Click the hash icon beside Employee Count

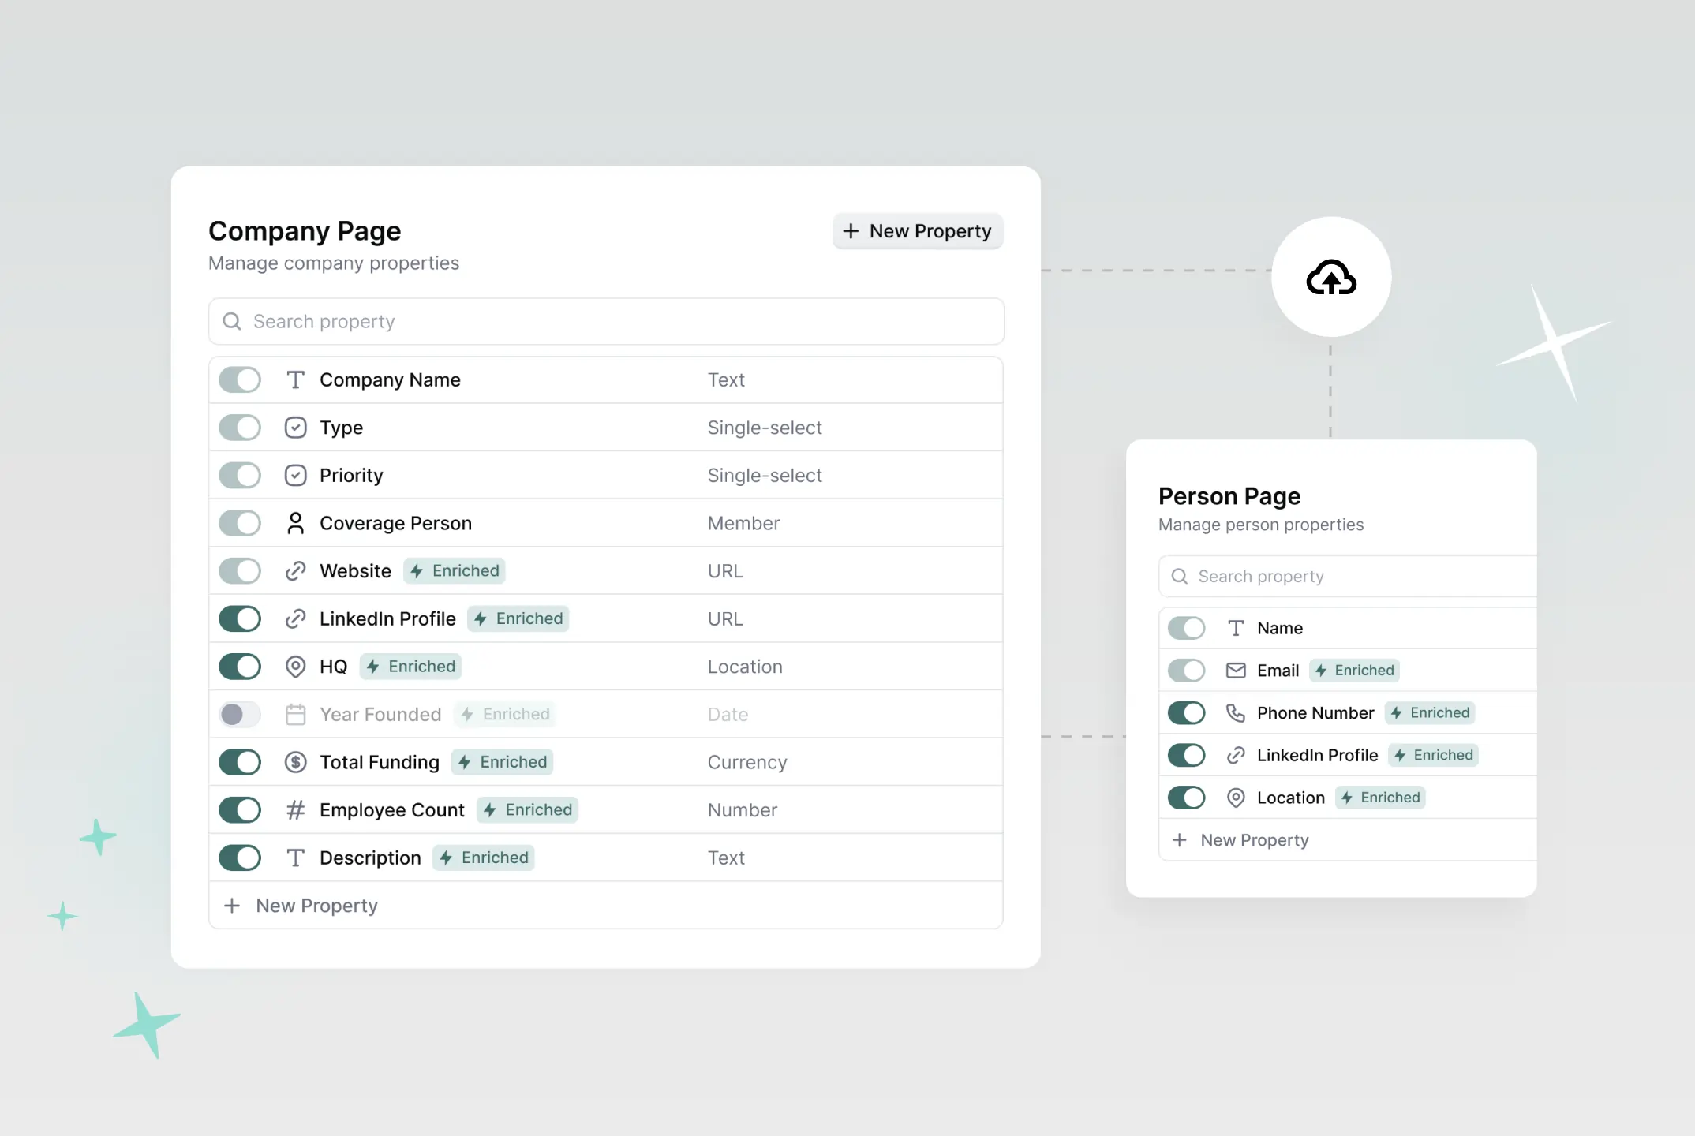coord(295,810)
